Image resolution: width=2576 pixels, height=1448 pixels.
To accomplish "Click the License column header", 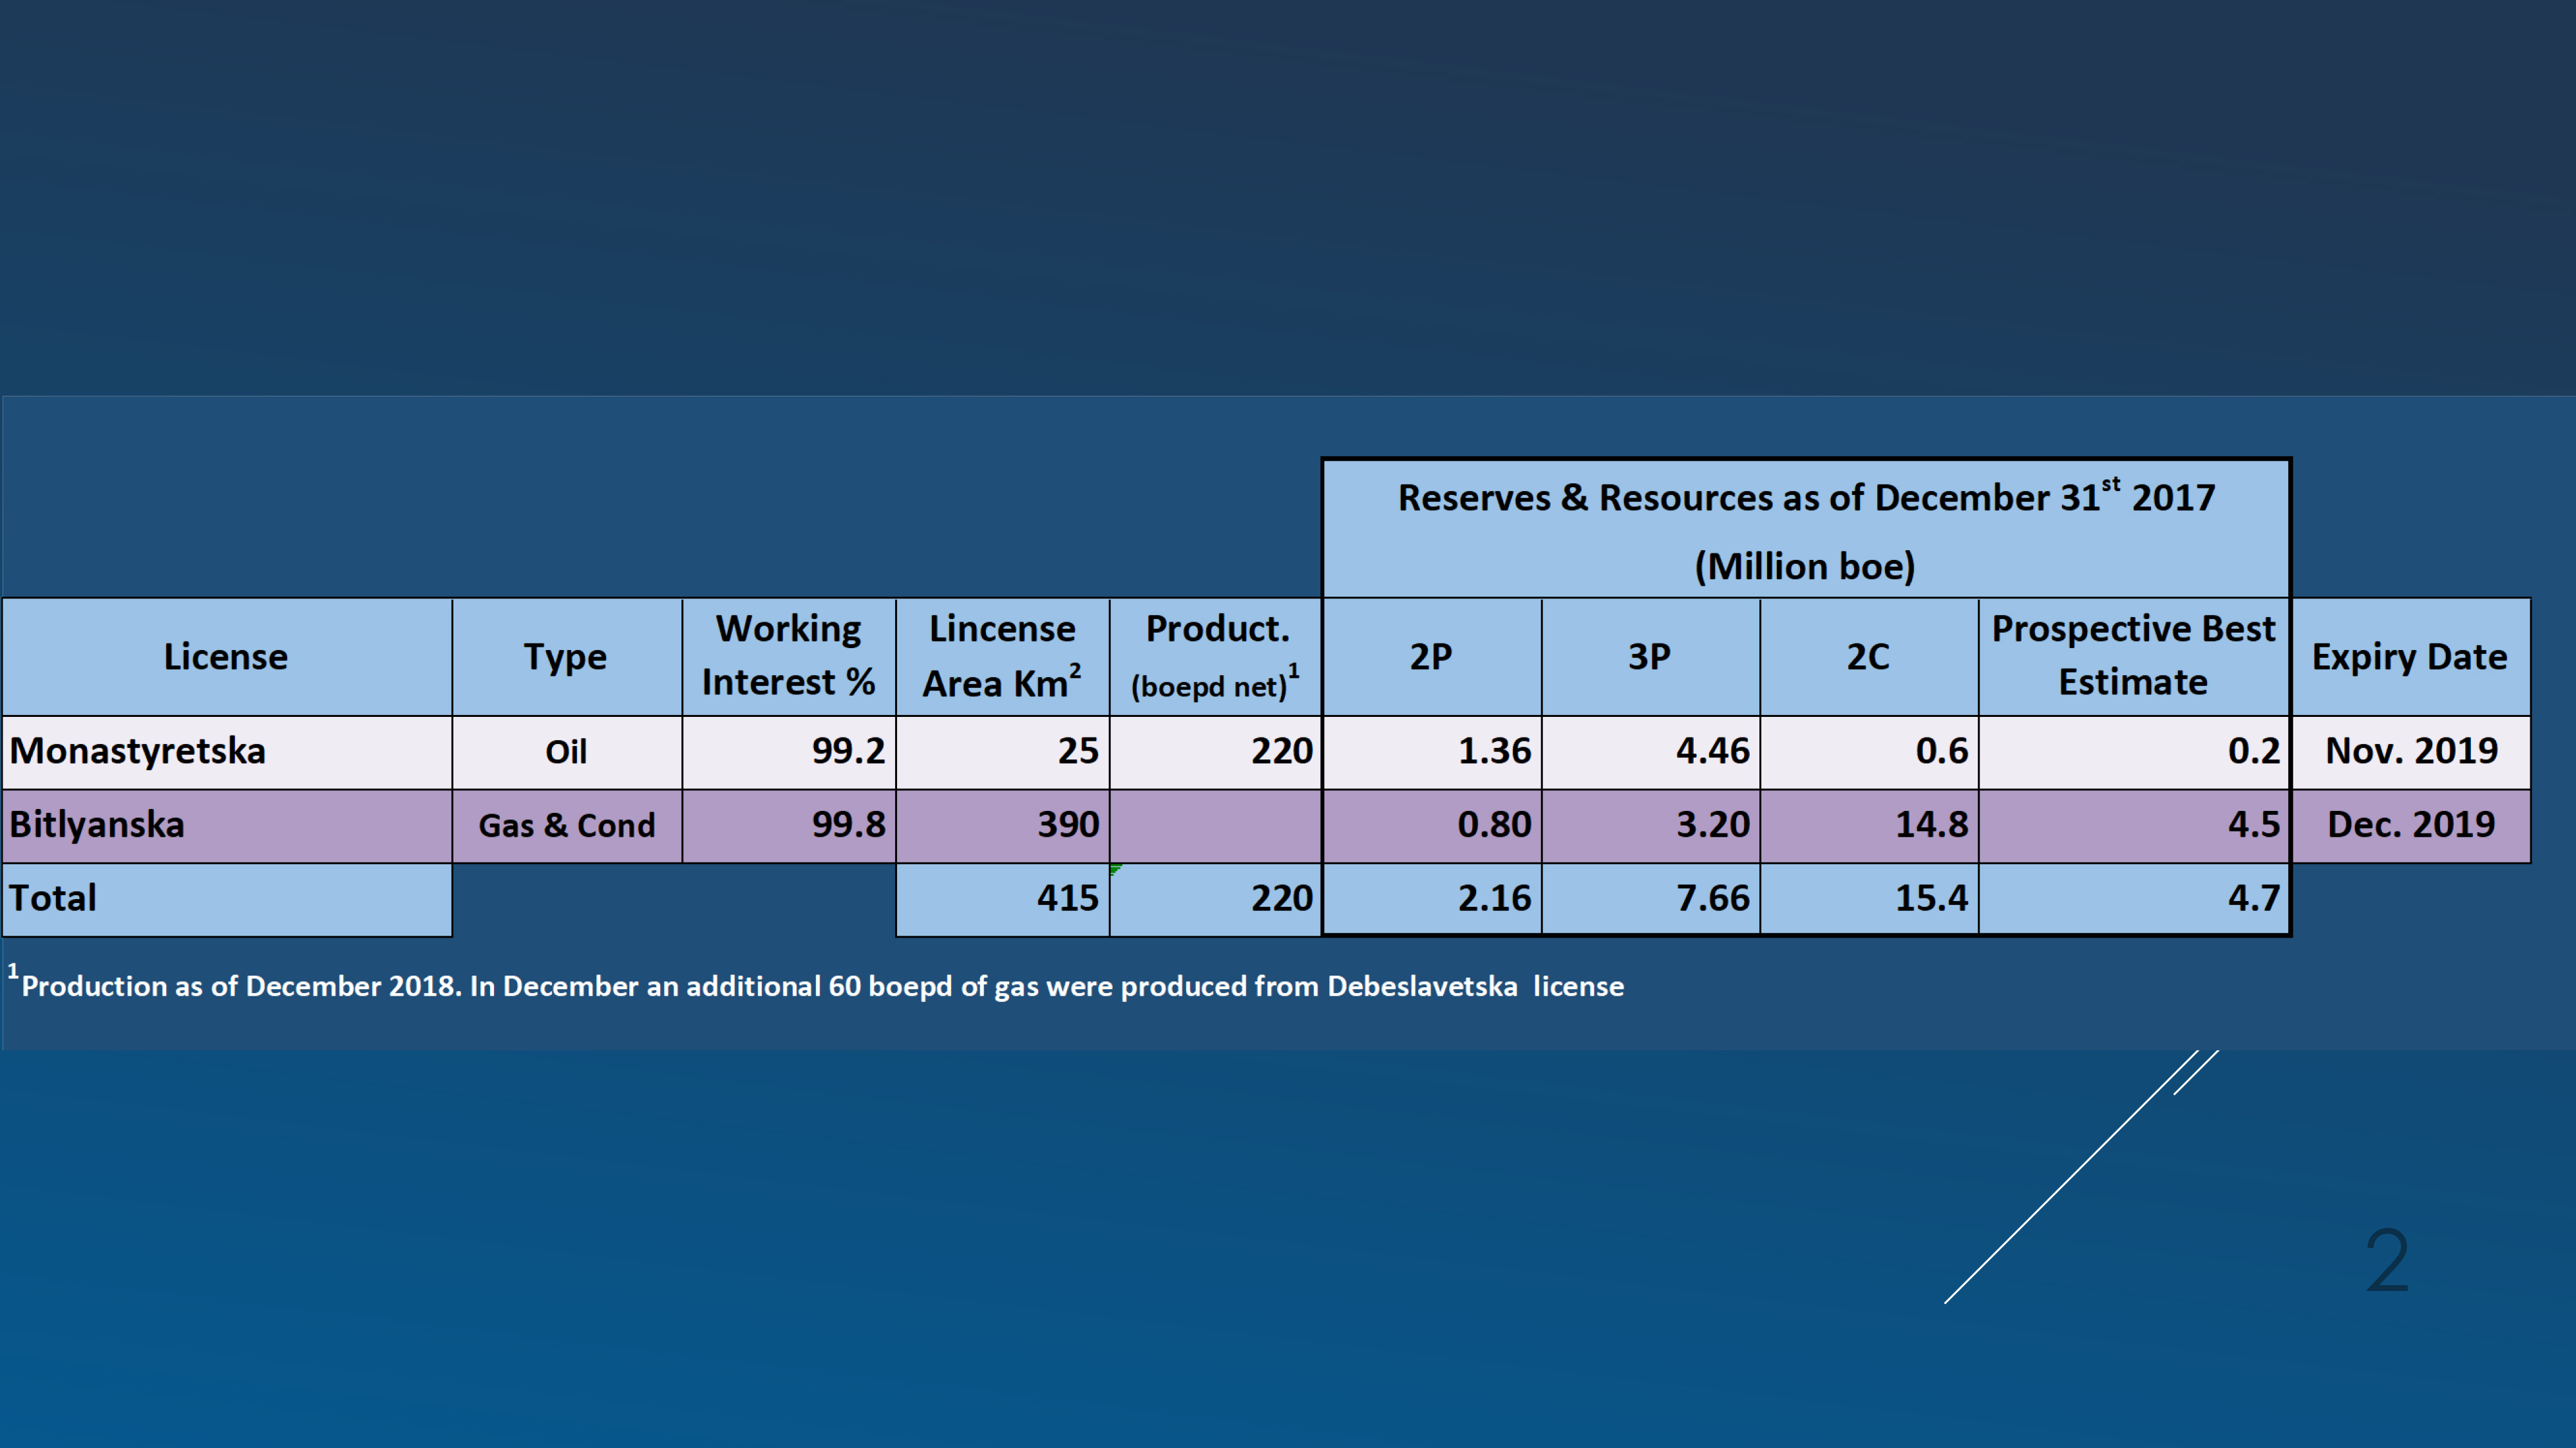I will click(226, 656).
